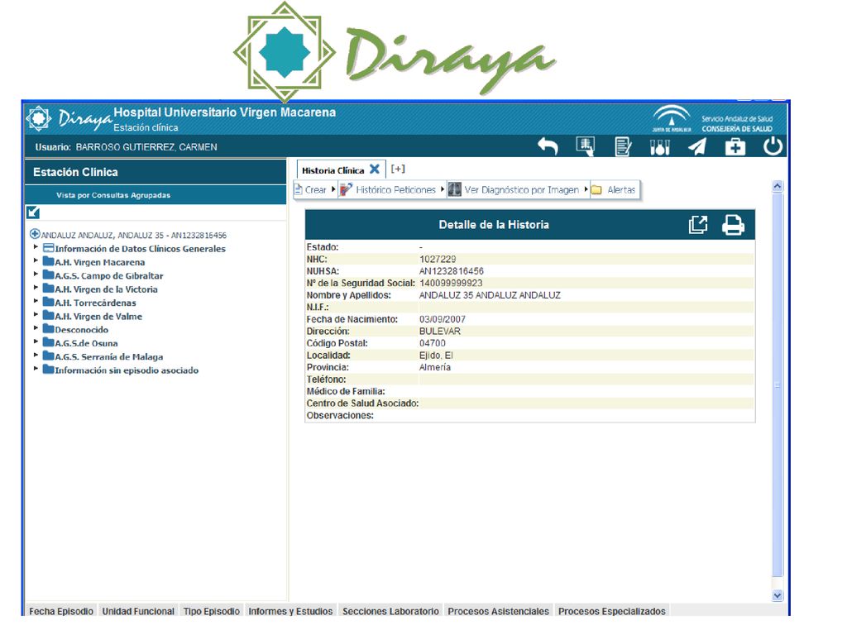This screenshot has width=847, height=635.
Task: Expand Información de Datos Clínicos Generales node
Action: tap(36, 246)
